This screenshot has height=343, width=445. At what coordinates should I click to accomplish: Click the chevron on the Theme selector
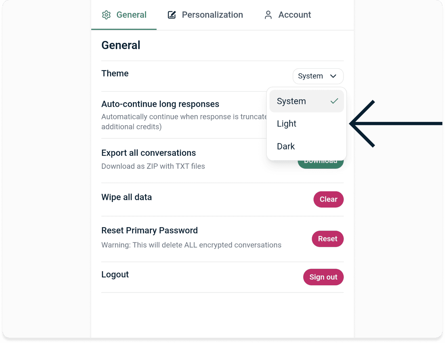[333, 76]
